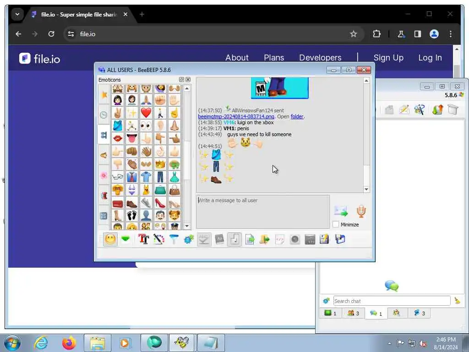Open the beeimgtmp-20240814-083714.png link
The image size is (469, 352).
tap(236, 116)
